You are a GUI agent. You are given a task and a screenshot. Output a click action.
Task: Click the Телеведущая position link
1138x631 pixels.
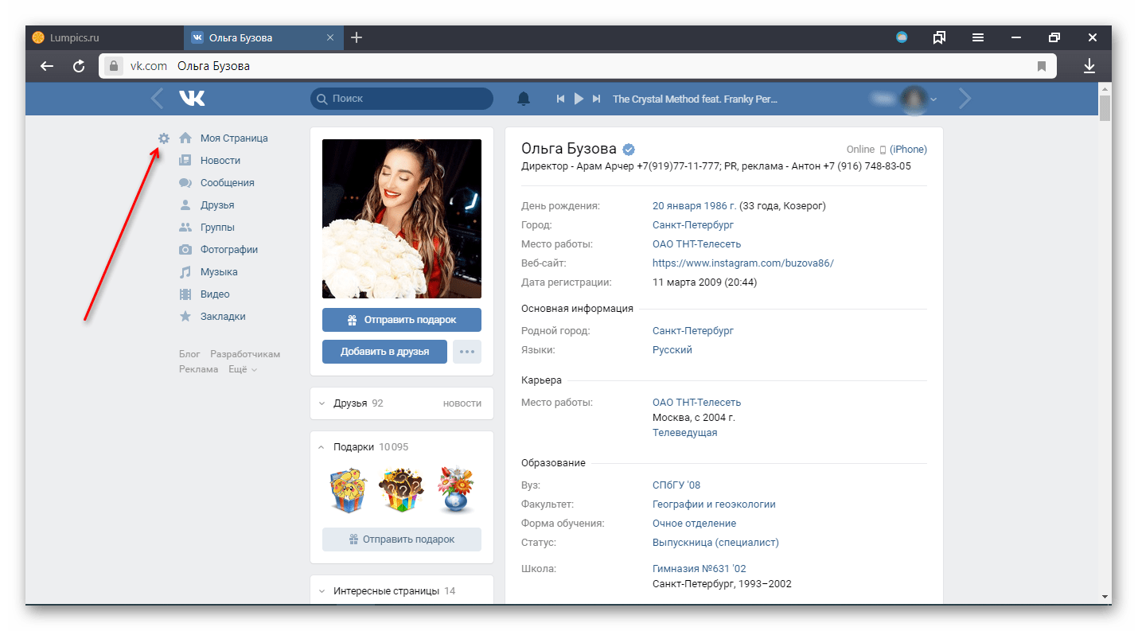685,433
